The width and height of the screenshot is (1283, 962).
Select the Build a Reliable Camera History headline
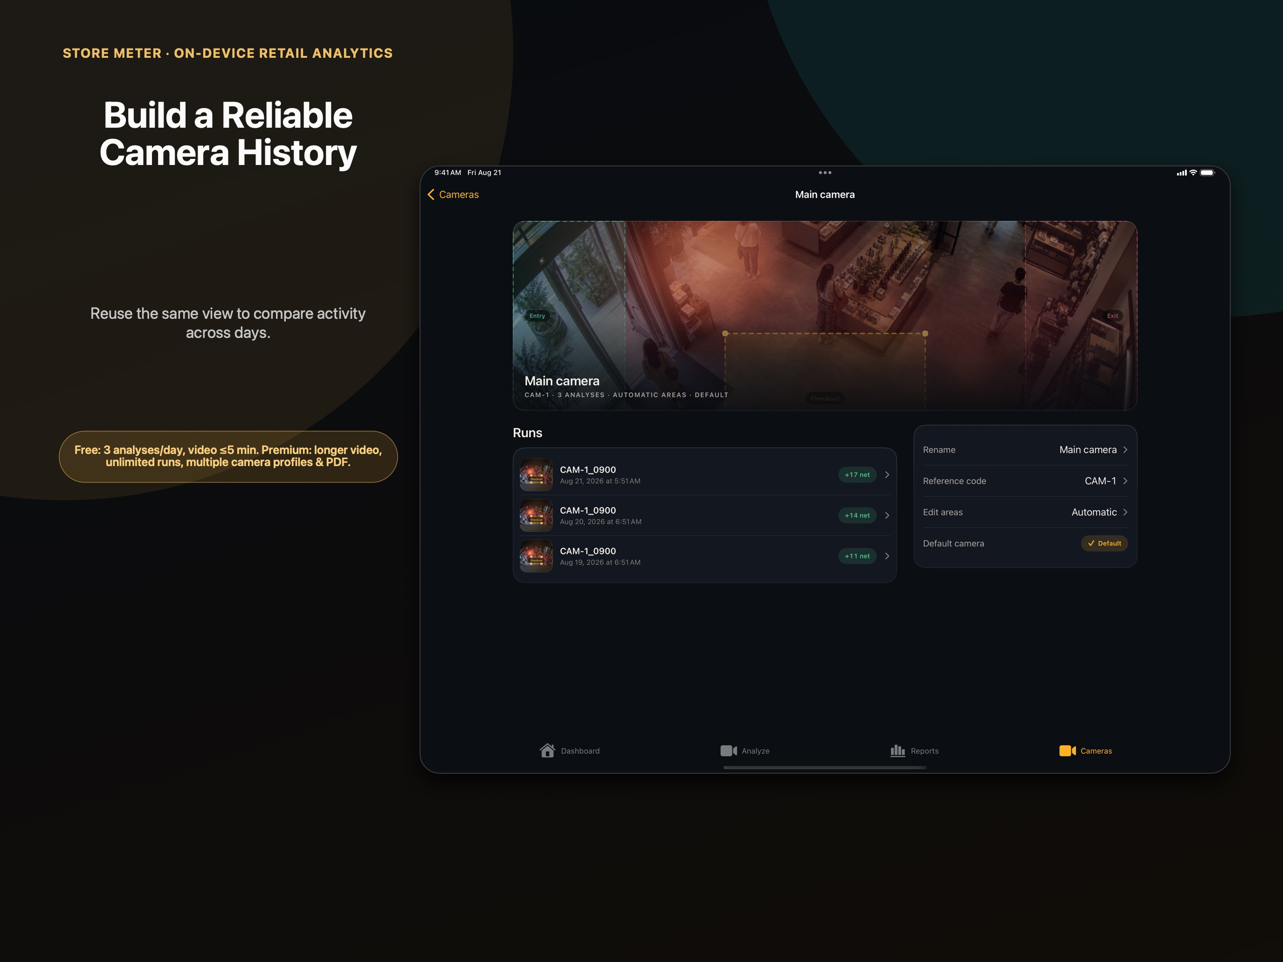click(x=228, y=134)
